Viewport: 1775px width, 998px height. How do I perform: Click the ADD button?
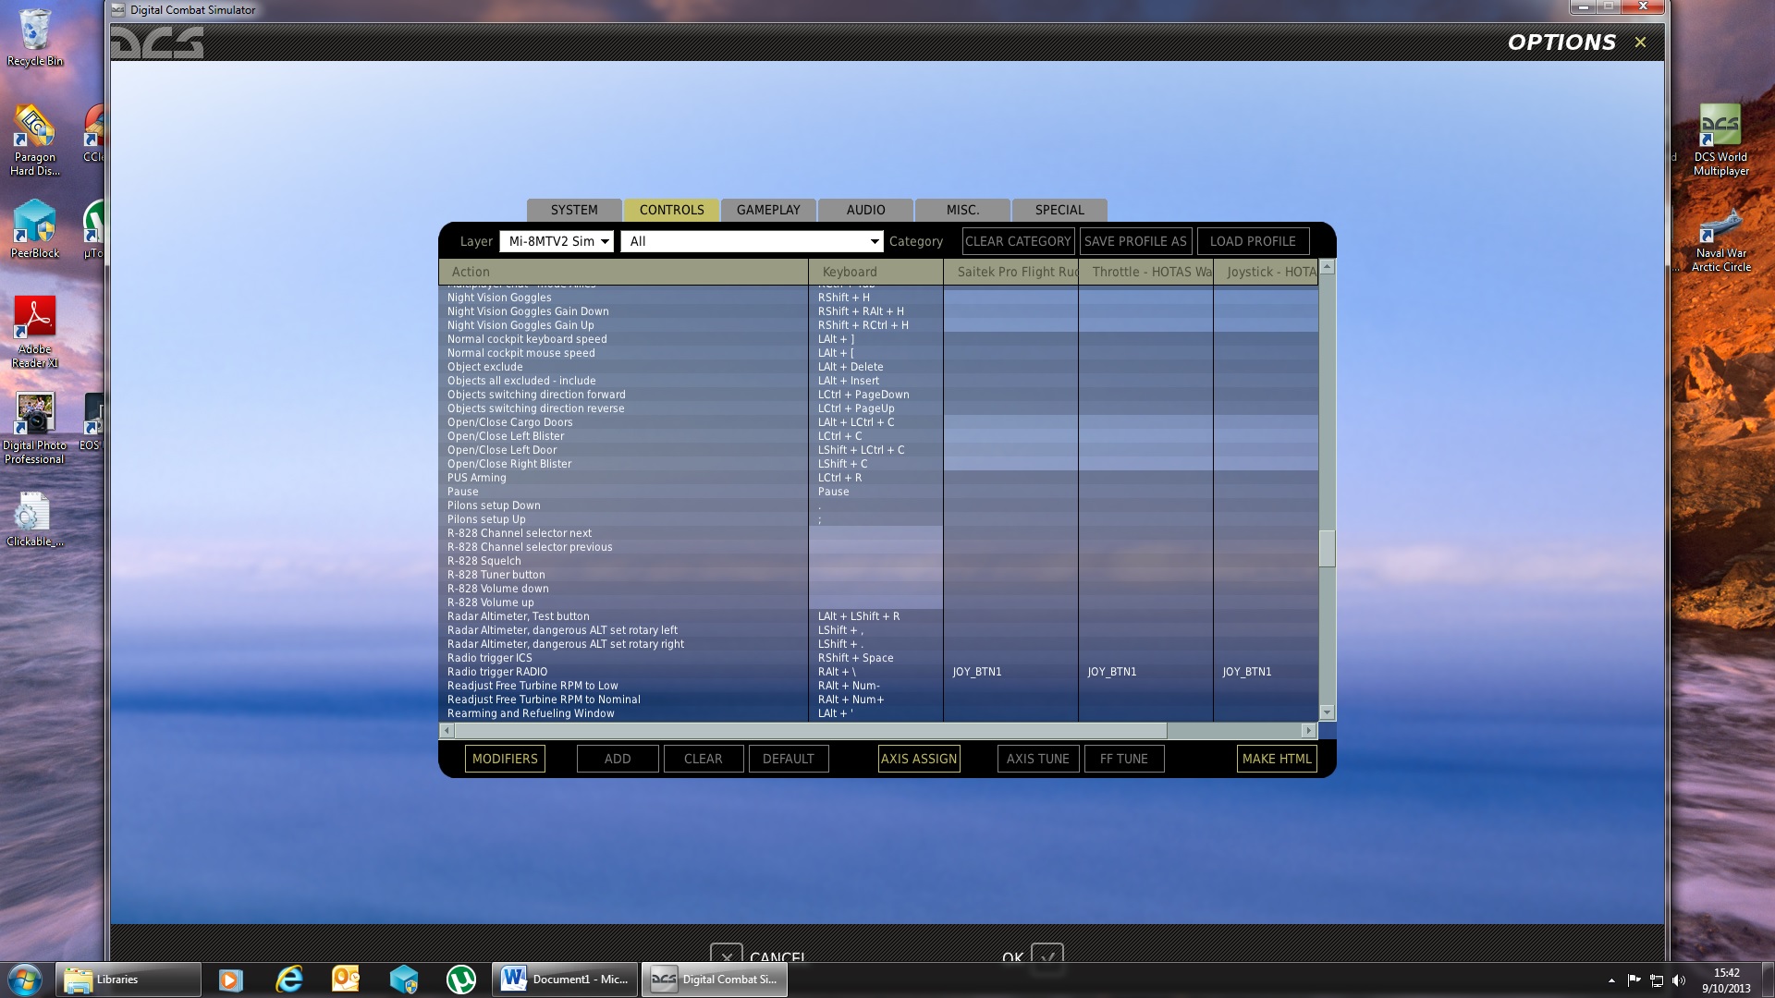pyautogui.click(x=618, y=759)
